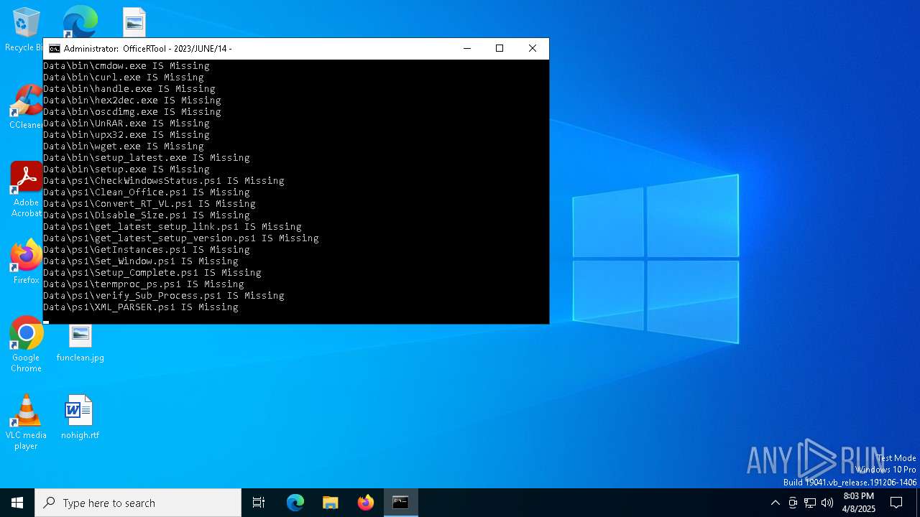Show hidden system tray icons

[x=775, y=503]
